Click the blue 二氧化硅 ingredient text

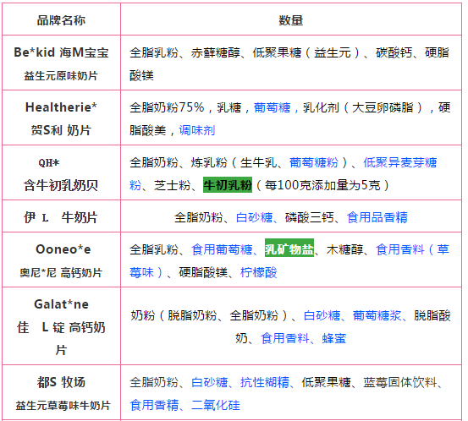[216, 405]
